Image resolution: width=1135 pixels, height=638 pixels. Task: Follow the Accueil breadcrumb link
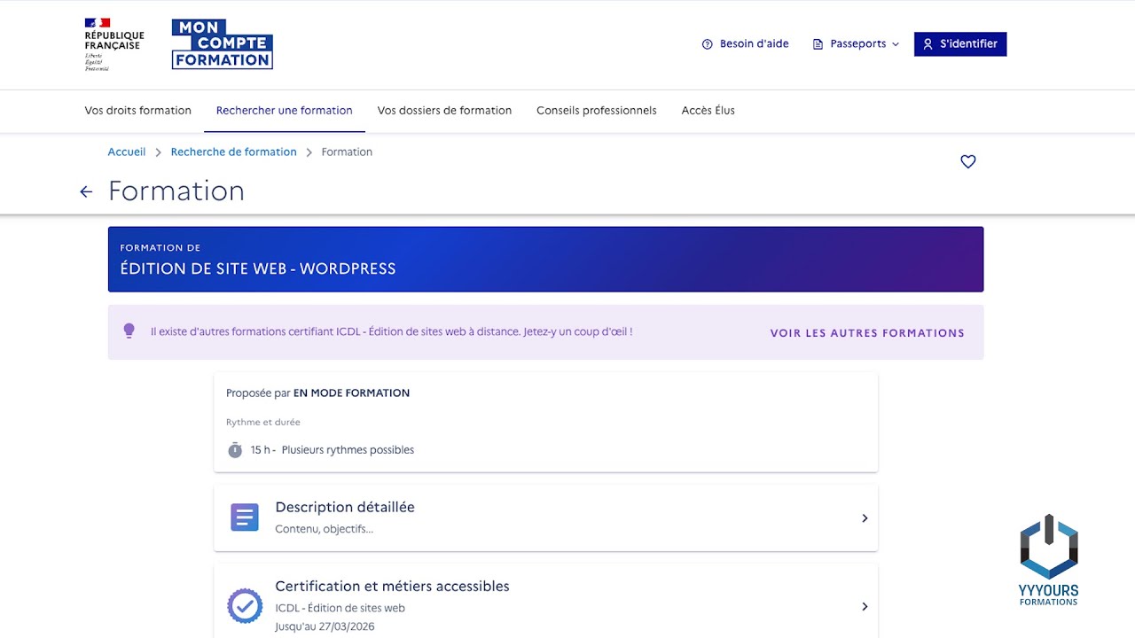pos(127,152)
